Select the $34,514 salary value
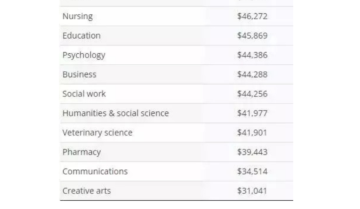 click(x=252, y=171)
